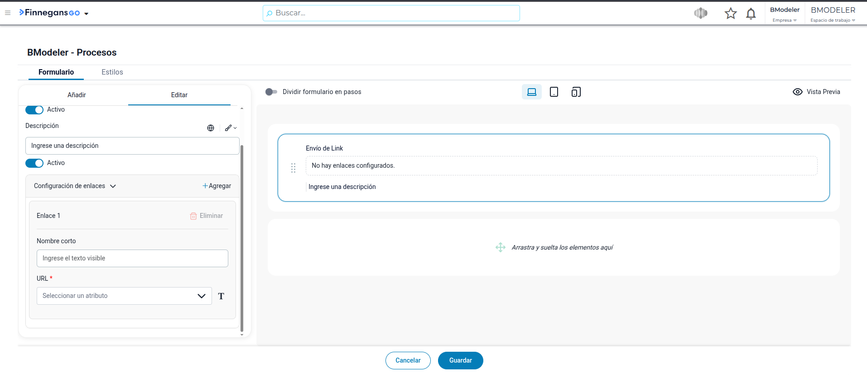The height and width of the screenshot is (387, 867).
Task: Select the tablet view icon
Action: tap(554, 92)
